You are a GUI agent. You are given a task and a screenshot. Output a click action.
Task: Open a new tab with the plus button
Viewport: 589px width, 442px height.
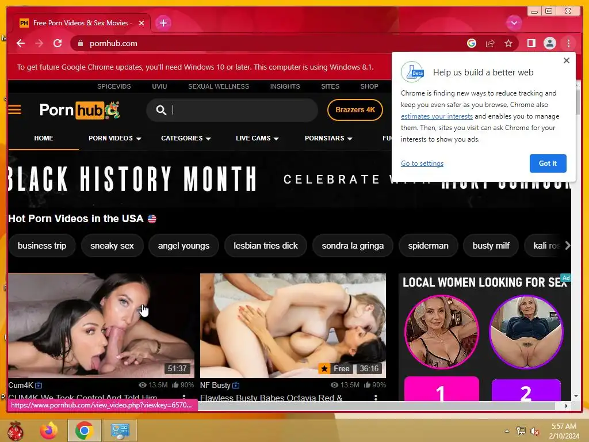(163, 23)
